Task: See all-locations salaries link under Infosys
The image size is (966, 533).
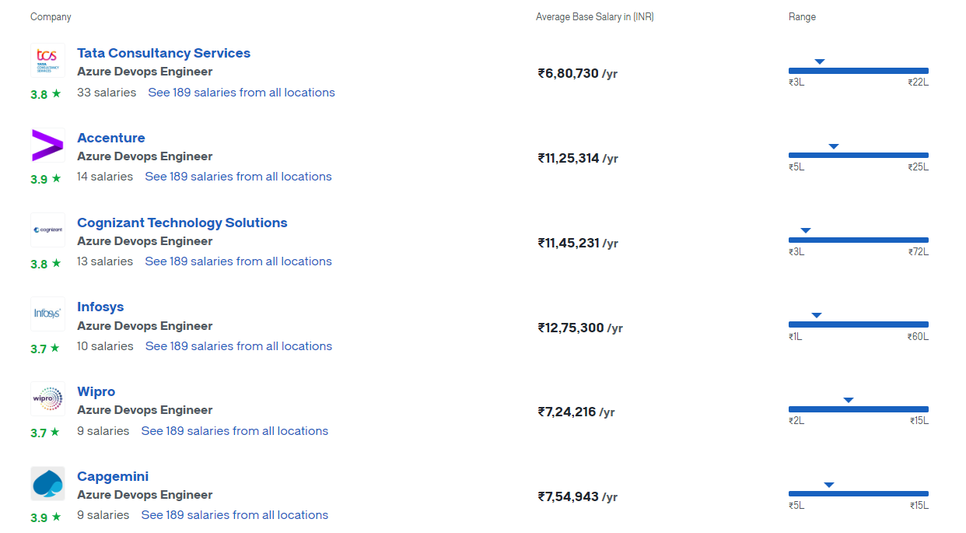Action: point(239,345)
